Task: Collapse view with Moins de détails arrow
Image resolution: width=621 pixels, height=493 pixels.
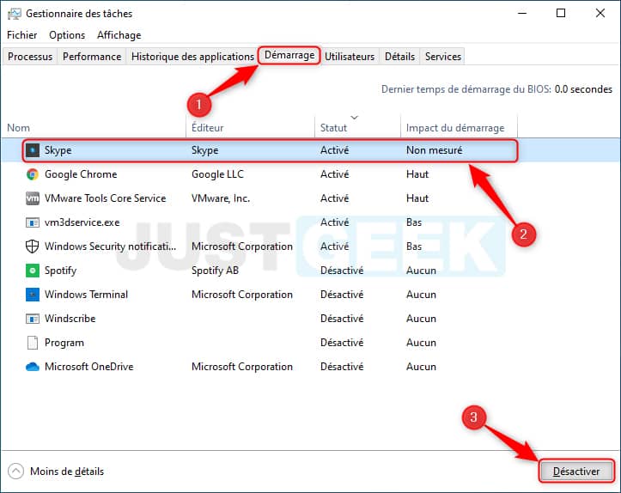Action: (15, 472)
